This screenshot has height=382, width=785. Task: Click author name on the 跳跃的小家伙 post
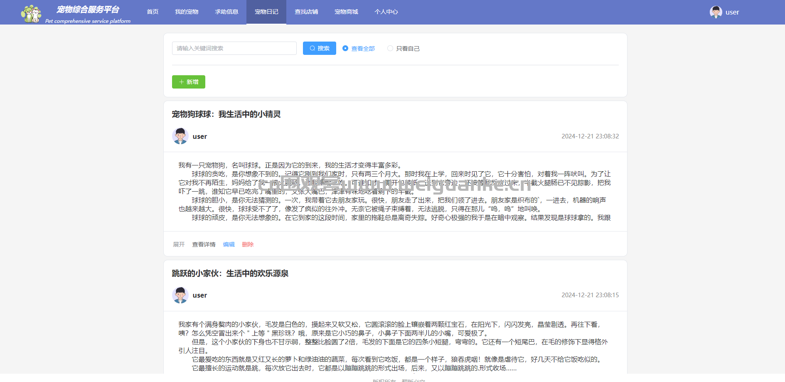200,295
